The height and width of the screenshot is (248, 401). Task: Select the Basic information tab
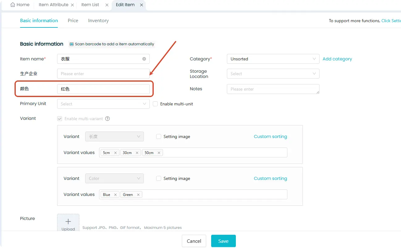pos(39,21)
